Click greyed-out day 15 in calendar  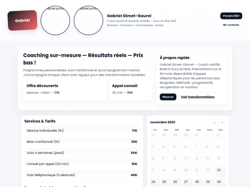210,160
